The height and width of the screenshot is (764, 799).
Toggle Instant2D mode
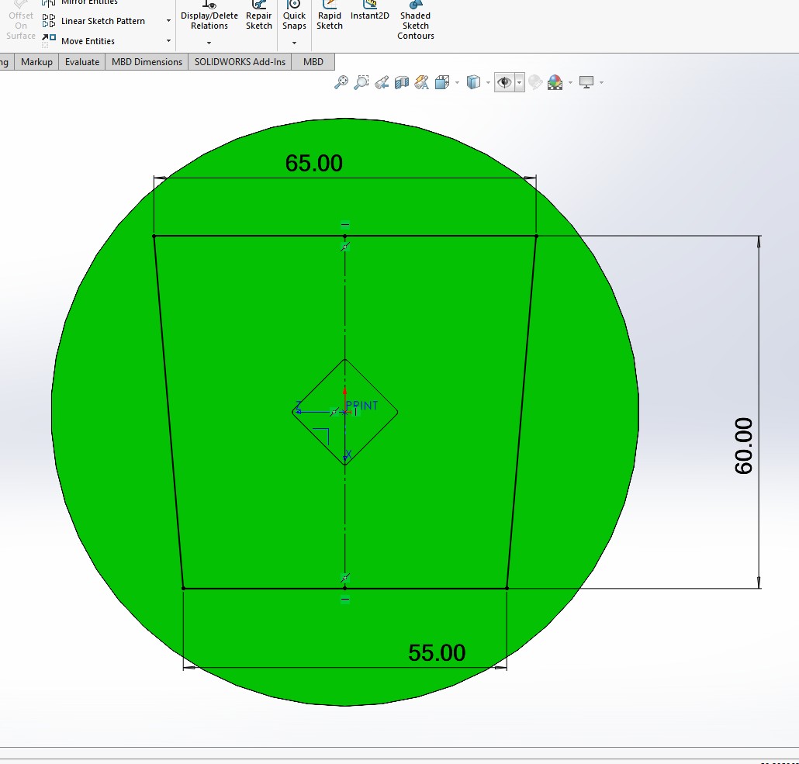point(369,11)
